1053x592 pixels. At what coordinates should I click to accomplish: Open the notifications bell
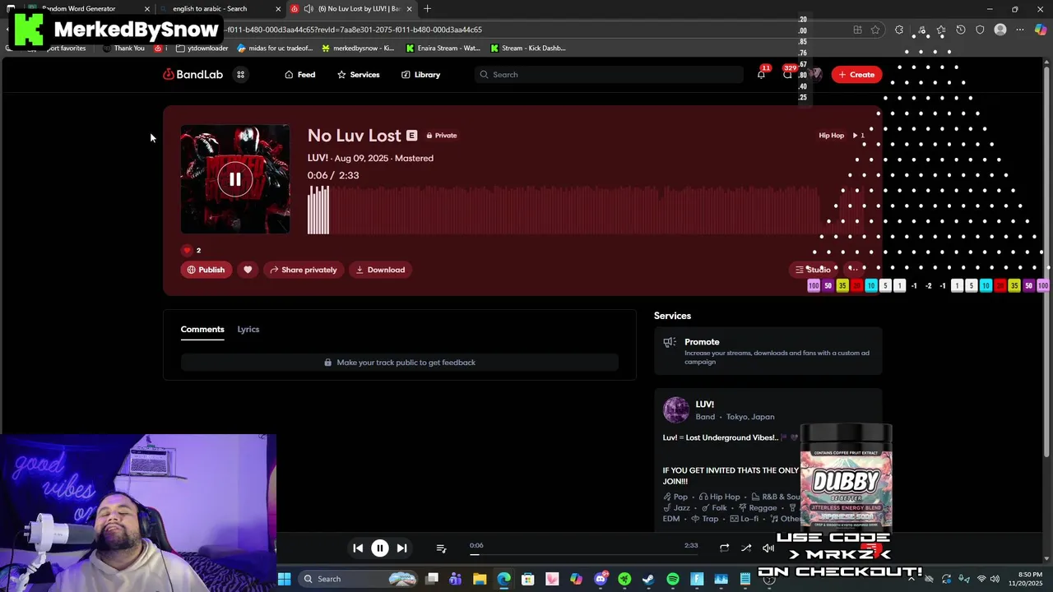tap(761, 75)
